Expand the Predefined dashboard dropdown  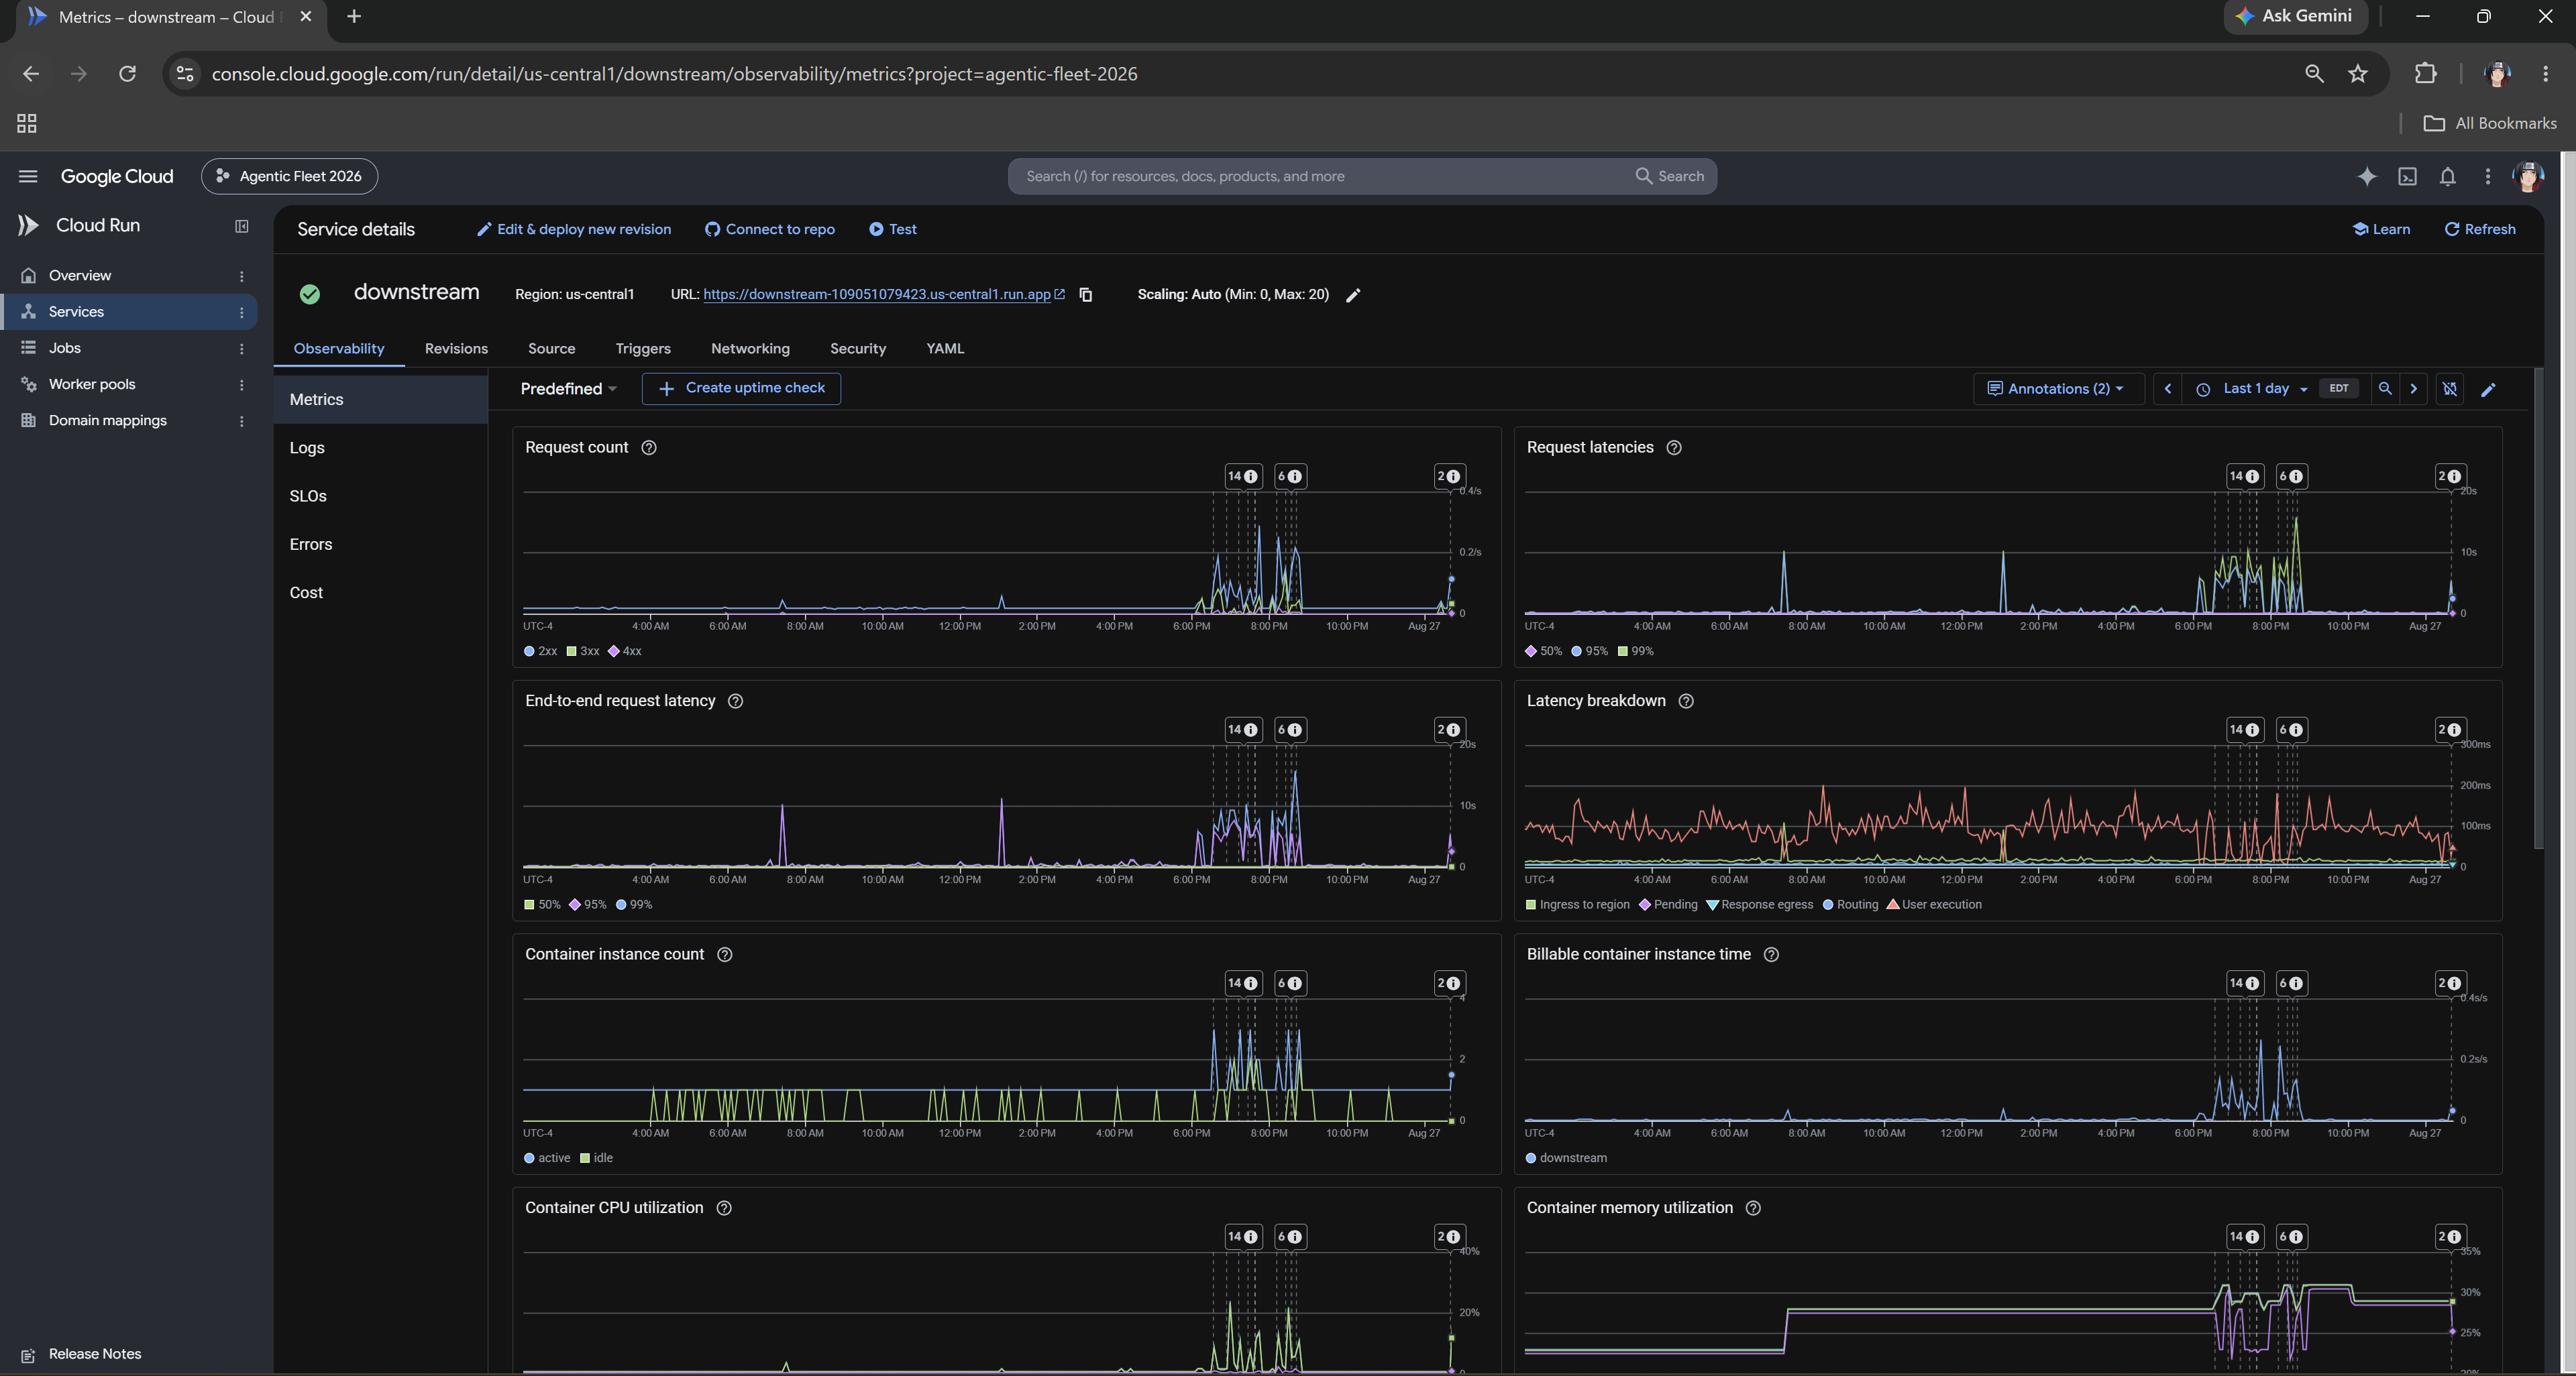[x=568, y=389]
